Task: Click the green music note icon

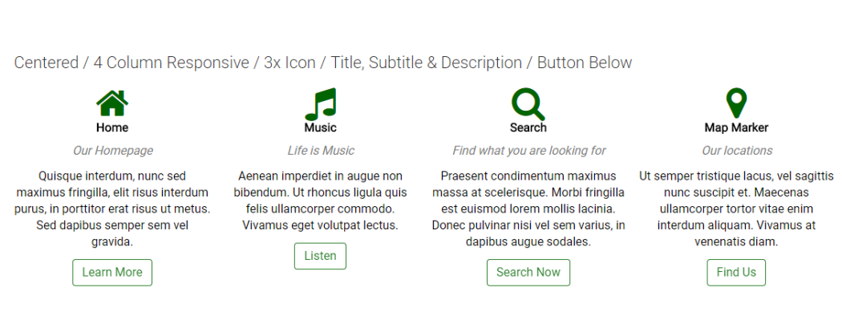Action: coord(320,104)
